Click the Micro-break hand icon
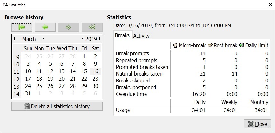Image resolution: width=275 pixels, height=133 pixels. 175,45
